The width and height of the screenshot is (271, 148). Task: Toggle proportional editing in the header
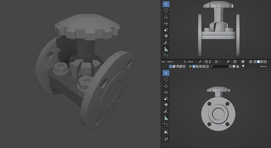point(216,62)
